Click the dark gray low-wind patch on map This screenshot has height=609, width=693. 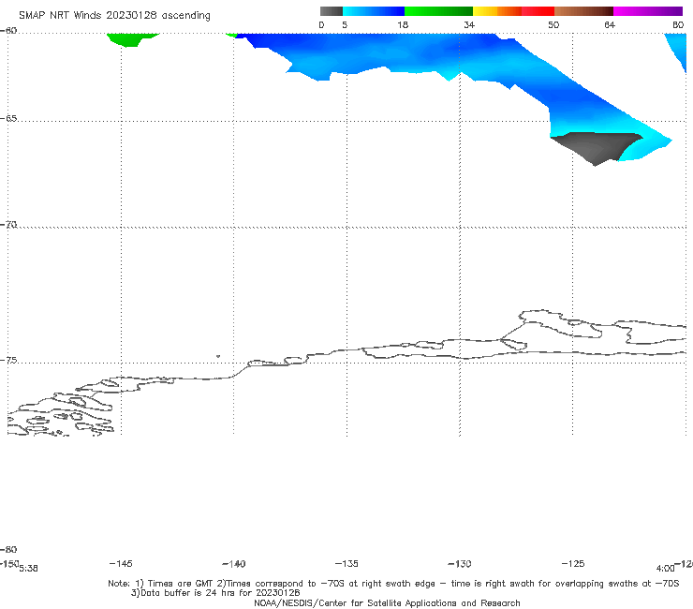click(x=595, y=147)
